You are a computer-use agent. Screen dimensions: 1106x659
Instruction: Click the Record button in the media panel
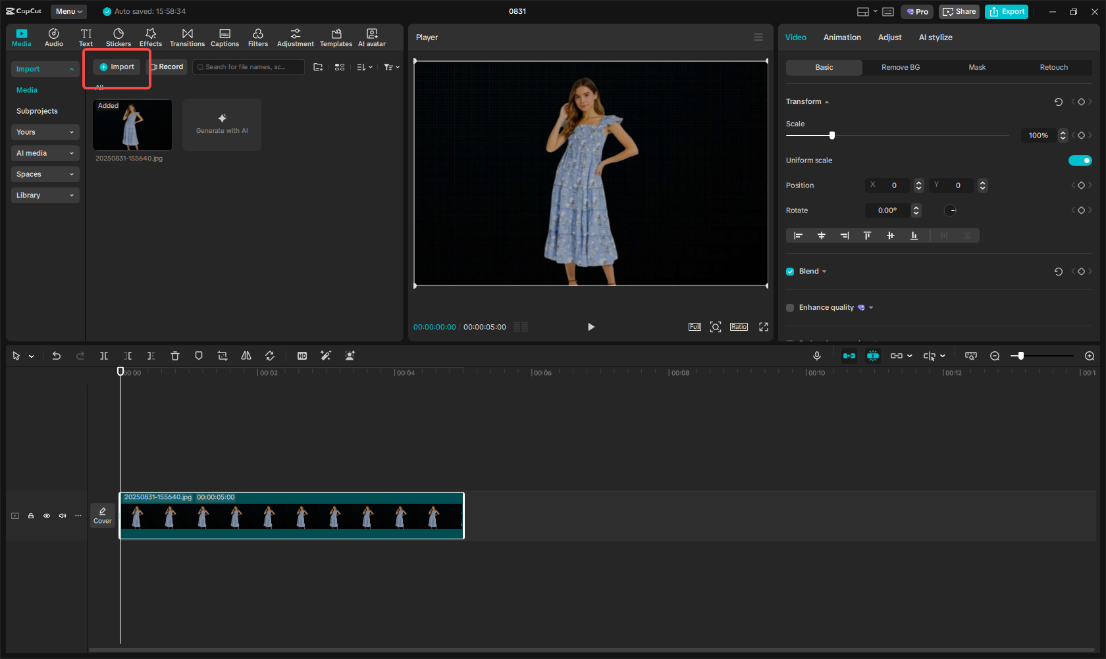tap(167, 66)
